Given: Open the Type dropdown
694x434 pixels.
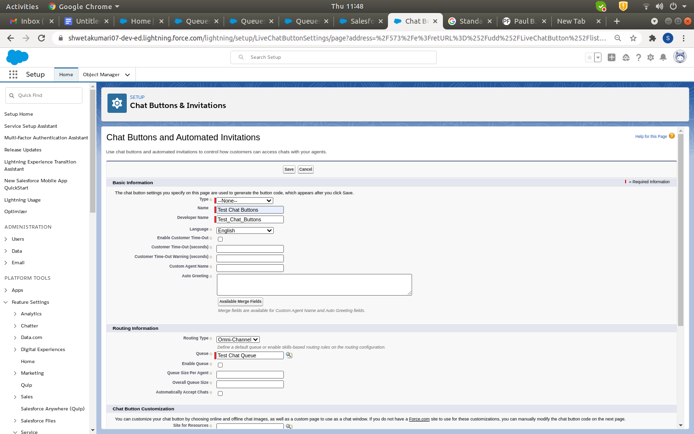Looking at the screenshot, I should [245, 201].
